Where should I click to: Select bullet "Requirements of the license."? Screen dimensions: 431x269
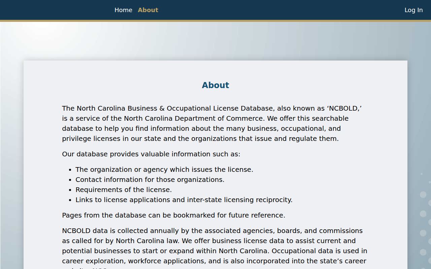tap(124, 190)
